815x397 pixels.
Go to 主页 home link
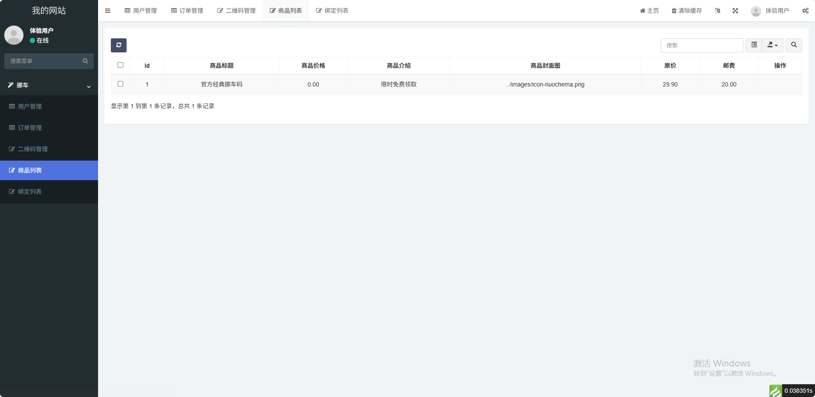649,11
